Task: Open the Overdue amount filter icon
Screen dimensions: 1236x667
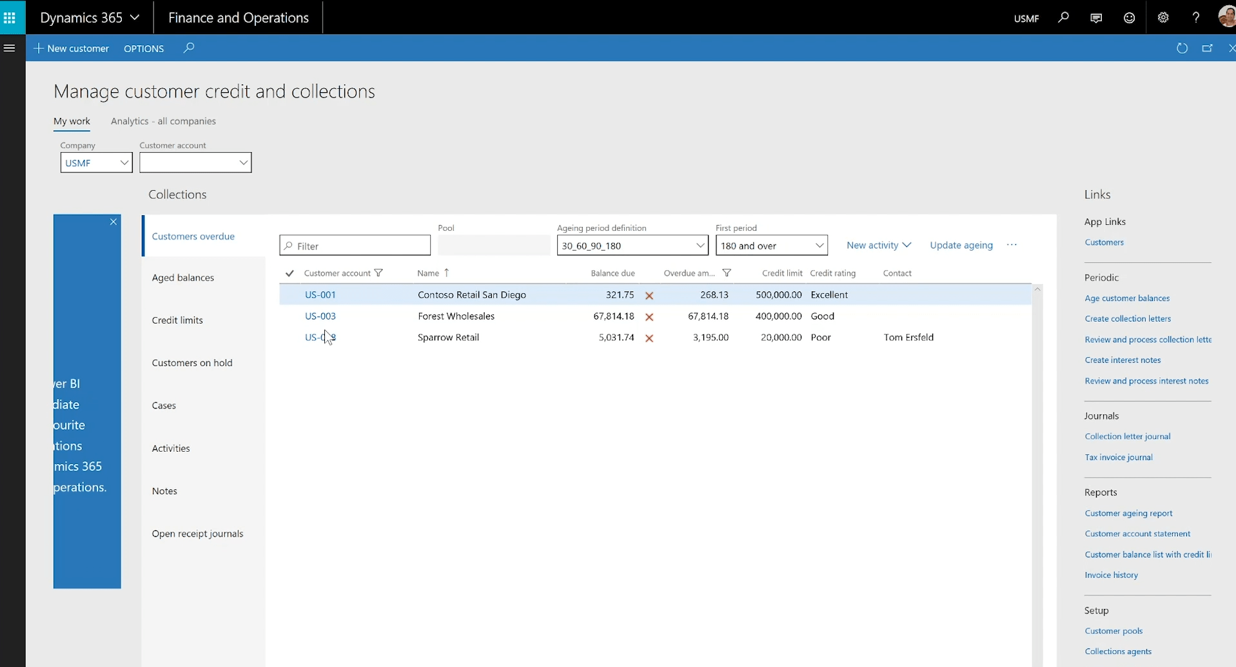Action: (727, 273)
